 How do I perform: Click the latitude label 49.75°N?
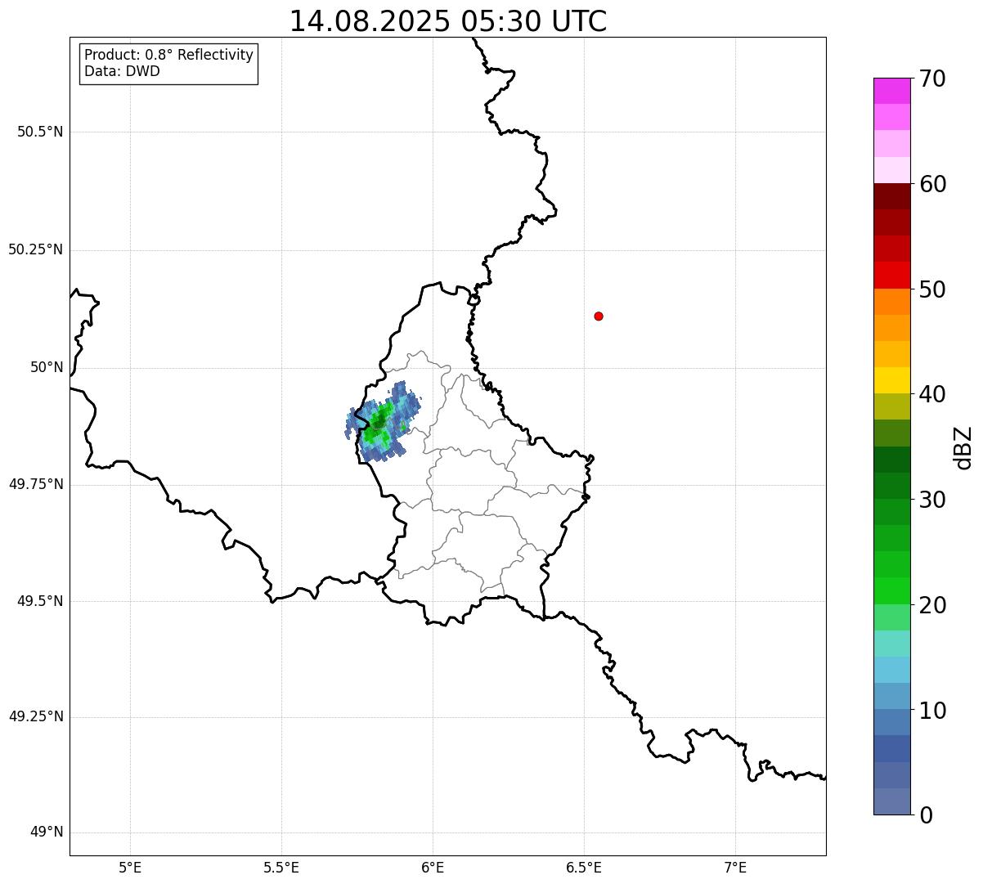click(x=36, y=484)
